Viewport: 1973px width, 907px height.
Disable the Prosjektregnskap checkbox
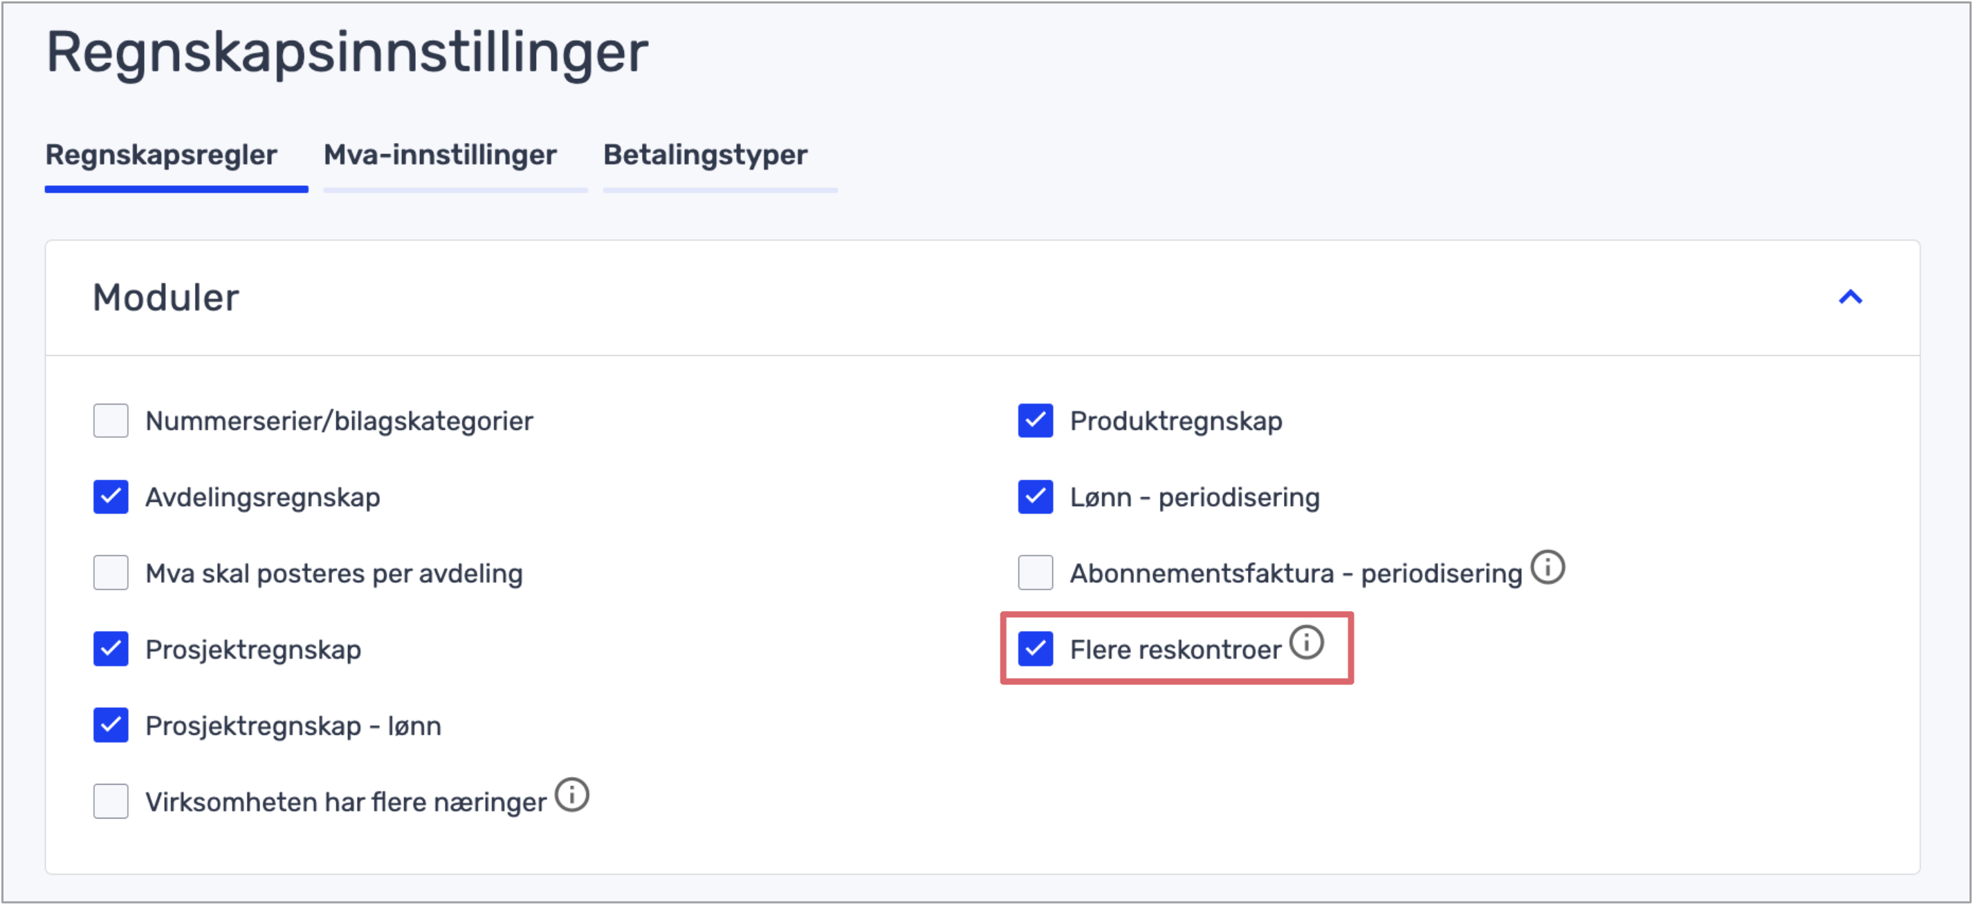[111, 650]
